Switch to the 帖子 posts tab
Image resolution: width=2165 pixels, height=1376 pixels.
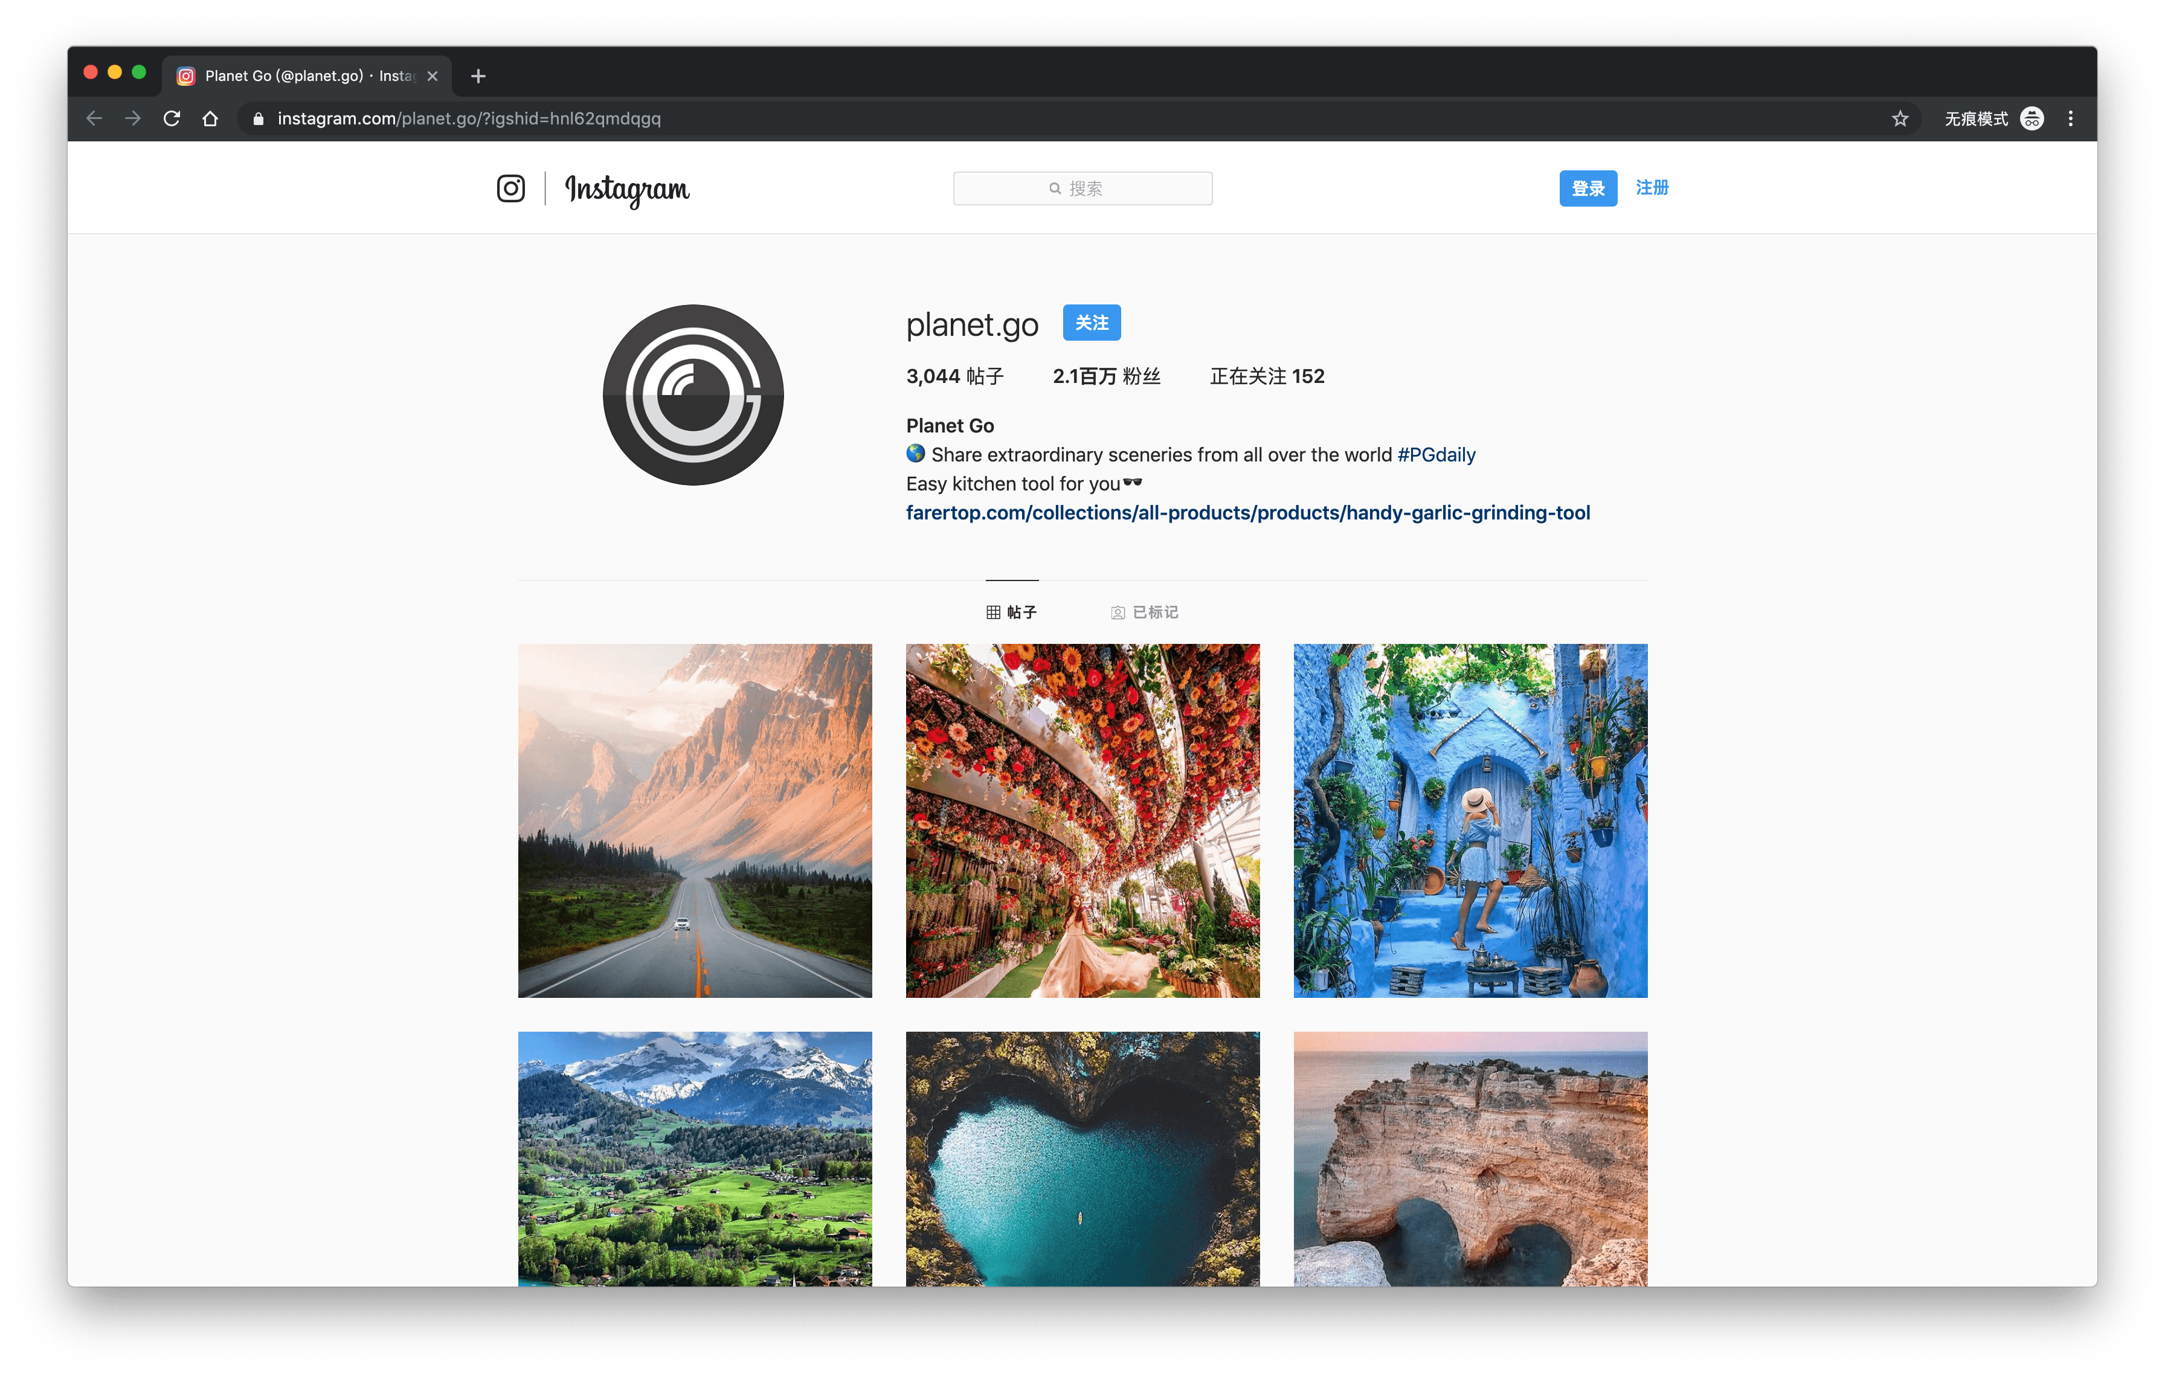point(1011,612)
